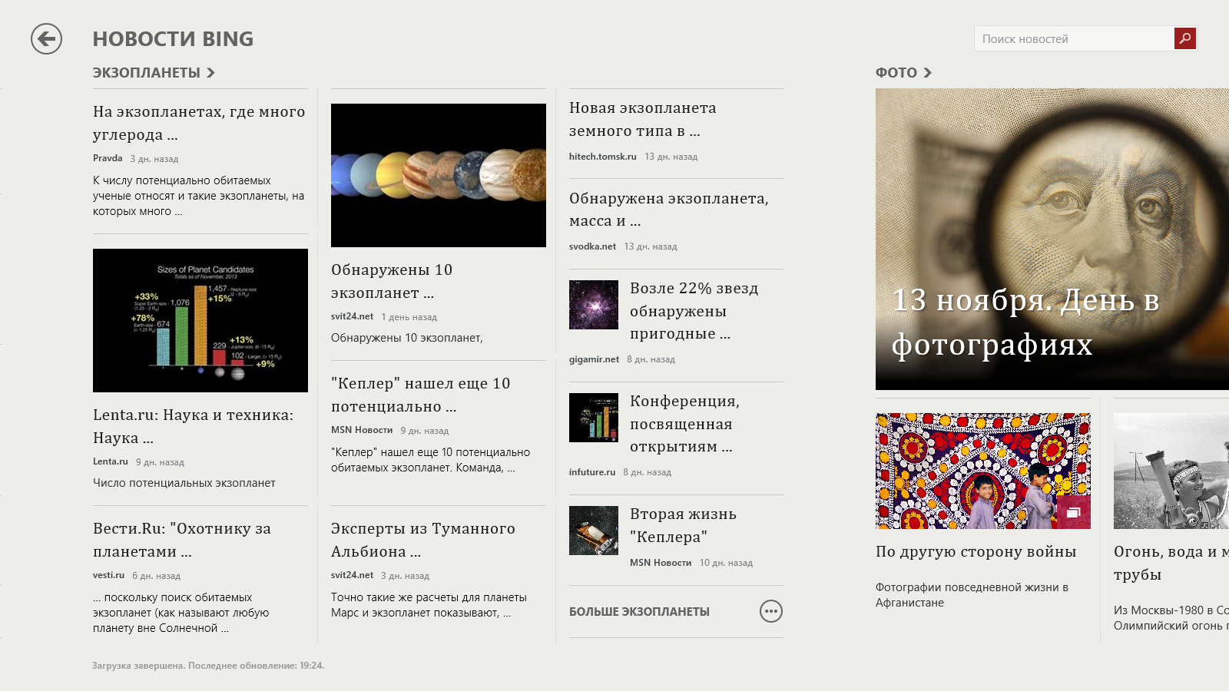Open article На экзопланетах, где много углерода
This screenshot has width=1229, height=691.
coord(199,123)
